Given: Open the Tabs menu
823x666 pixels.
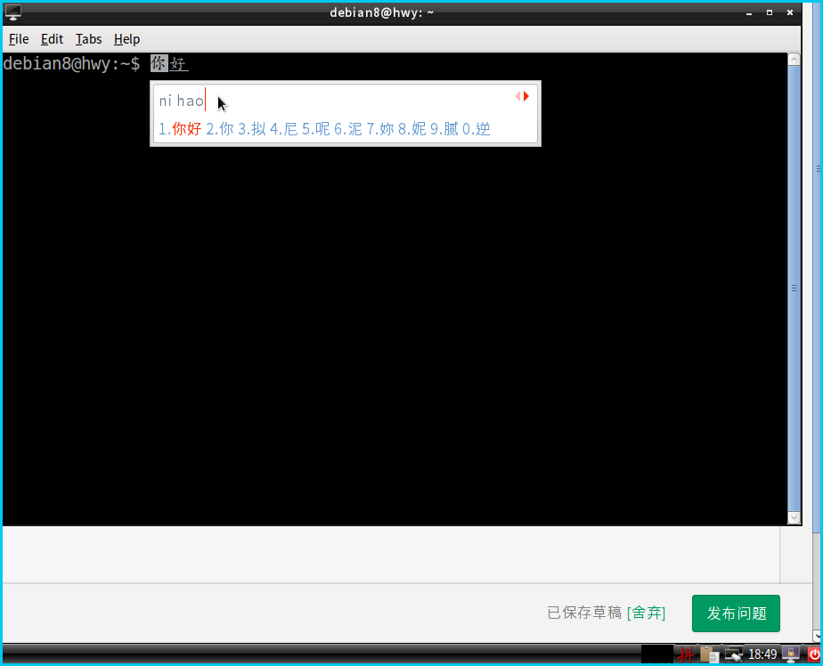Looking at the screenshot, I should point(88,39).
